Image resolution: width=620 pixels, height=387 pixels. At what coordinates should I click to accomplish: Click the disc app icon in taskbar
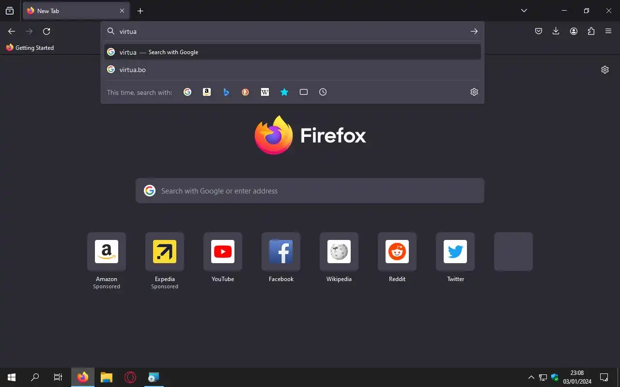point(154,377)
